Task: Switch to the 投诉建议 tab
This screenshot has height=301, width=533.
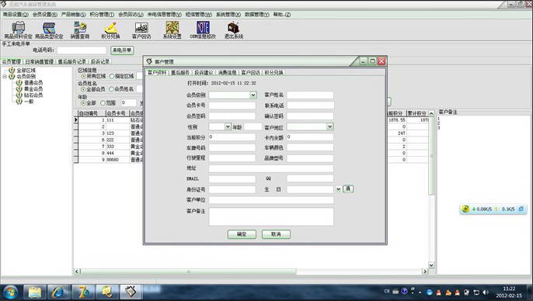Action: point(204,73)
